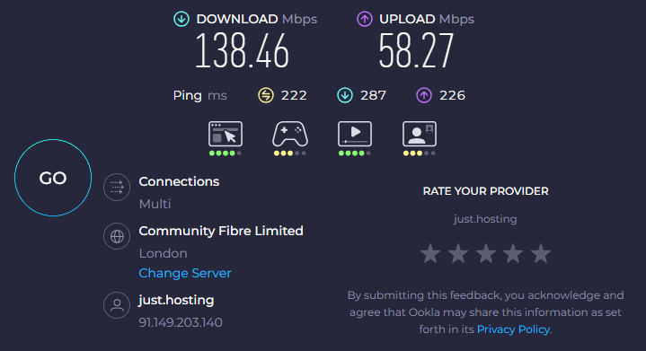Click the download arrow icon beside DOWNLOAD
Viewport: 646px width, 351px height.
[181, 19]
